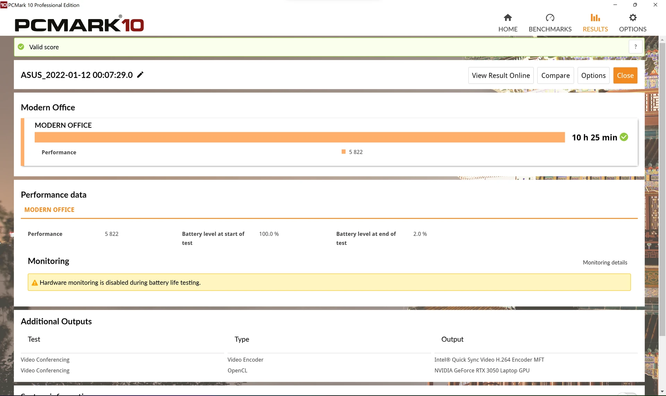666x396 pixels.
Task: Open the Benchmarks gauge icon
Action: pyautogui.click(x=550, y=18)
